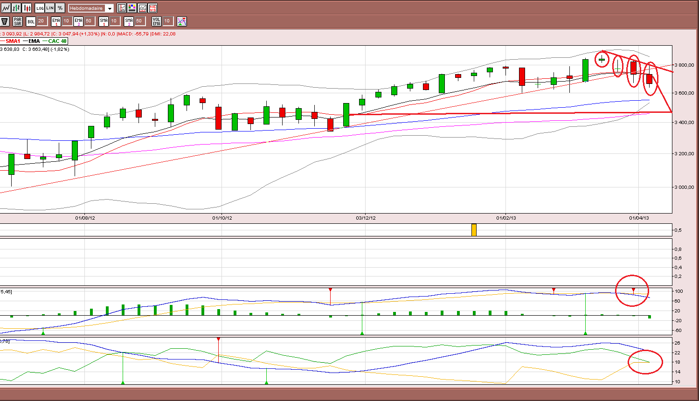Switch to bar chart display
Image resolution: width=699 pixels, height=401 pixels.
tap(16, 8)
